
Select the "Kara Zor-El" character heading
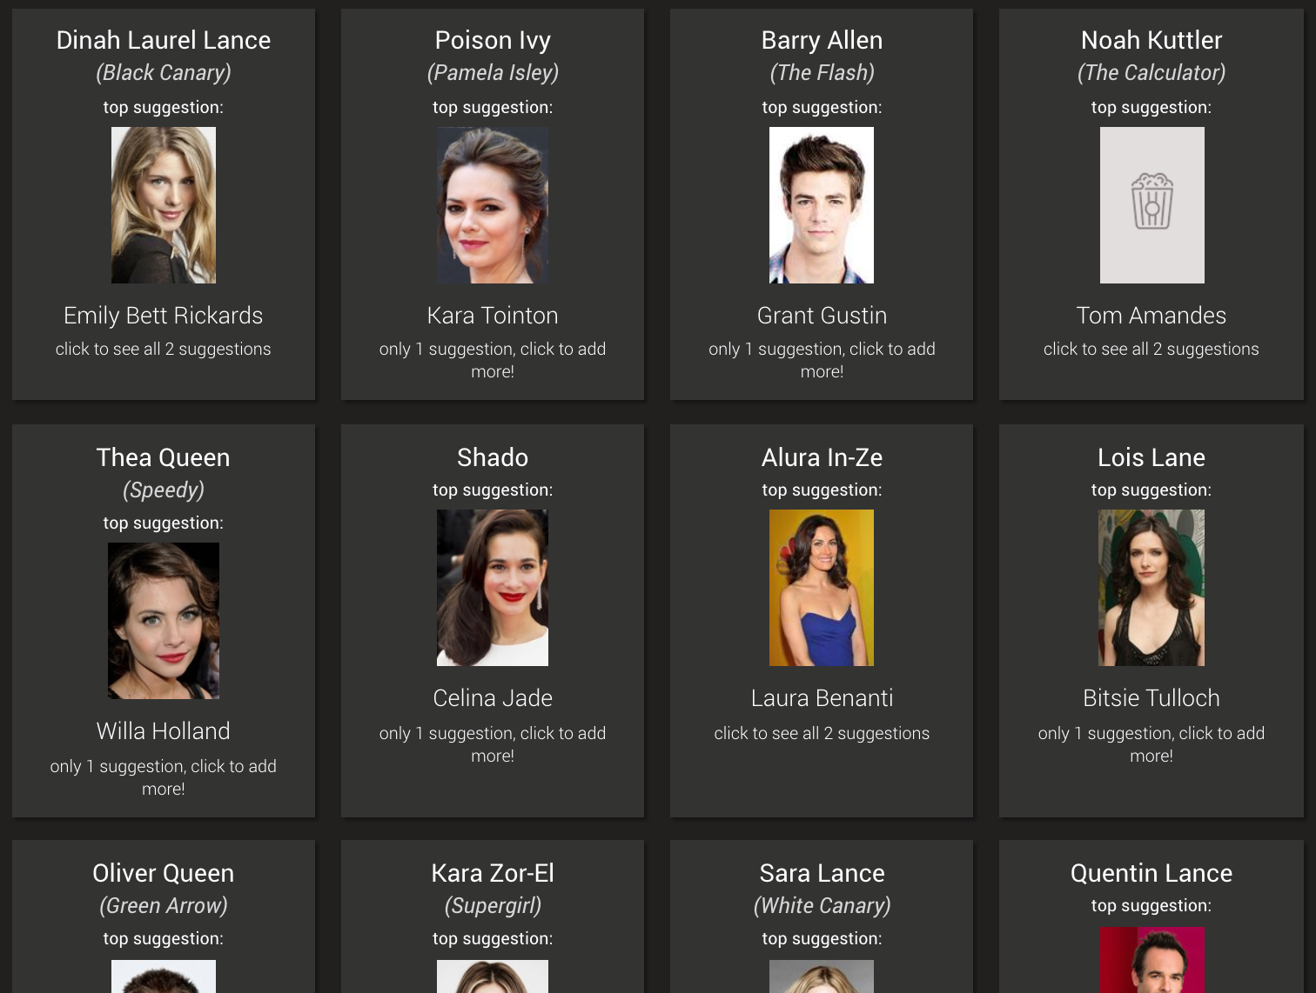click(493, 873)
